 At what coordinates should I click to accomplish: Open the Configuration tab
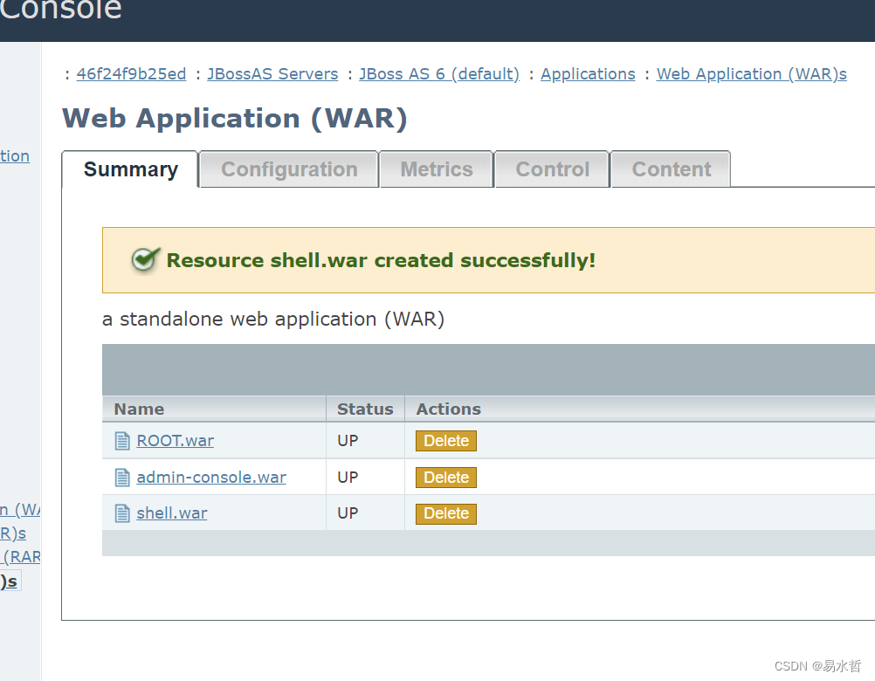click(x=289, y=169)
